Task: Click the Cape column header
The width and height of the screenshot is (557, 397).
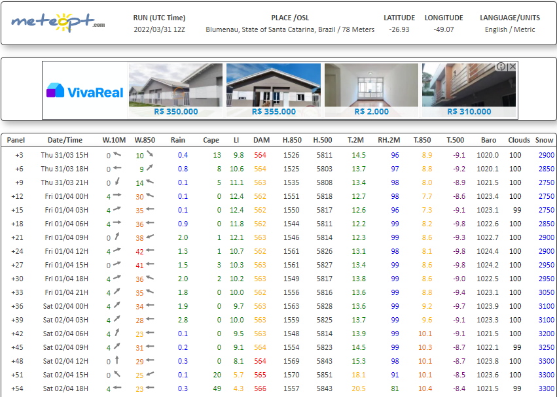Action: (211, 140)
